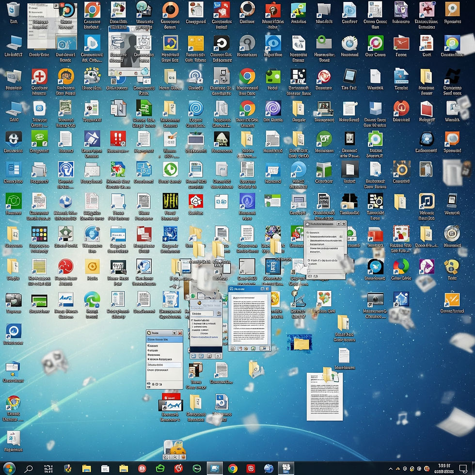Screen dimensions: 475x475
Task: Open the green controller-style desktop icon
Action: [273, 76]
